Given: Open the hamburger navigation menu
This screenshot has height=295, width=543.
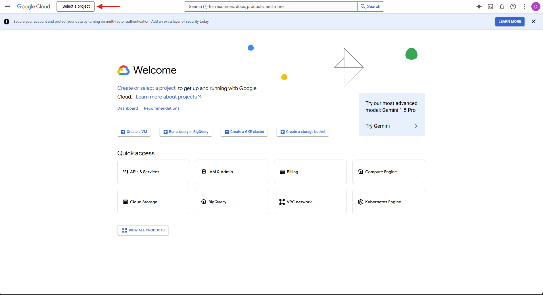Looking at the screenshot, I should (8, 7).
